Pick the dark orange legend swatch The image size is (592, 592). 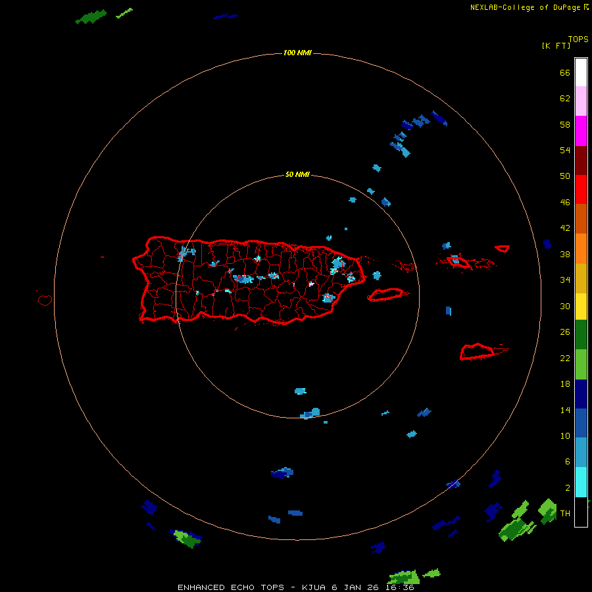point(581,218)
